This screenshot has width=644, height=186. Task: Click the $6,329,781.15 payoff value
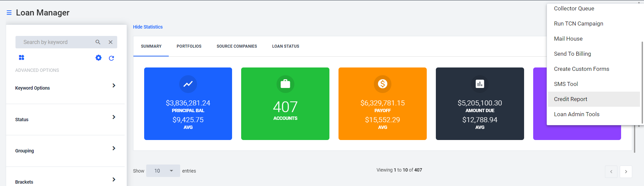coord(383,103)
